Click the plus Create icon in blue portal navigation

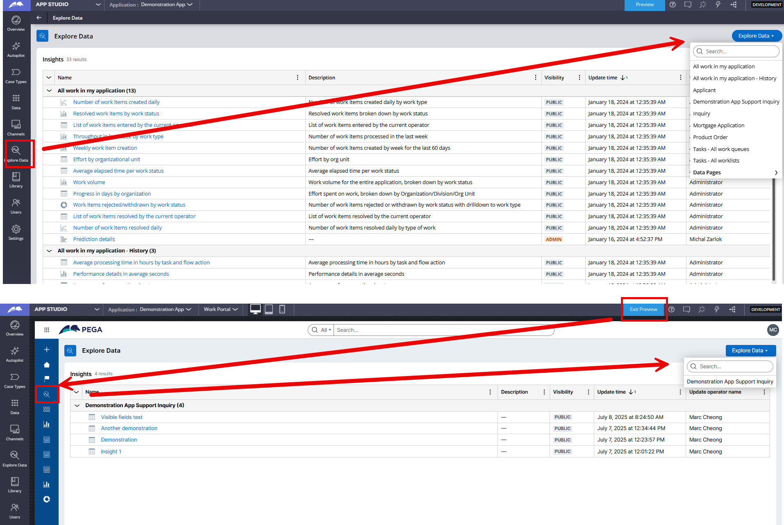(47, 349)
